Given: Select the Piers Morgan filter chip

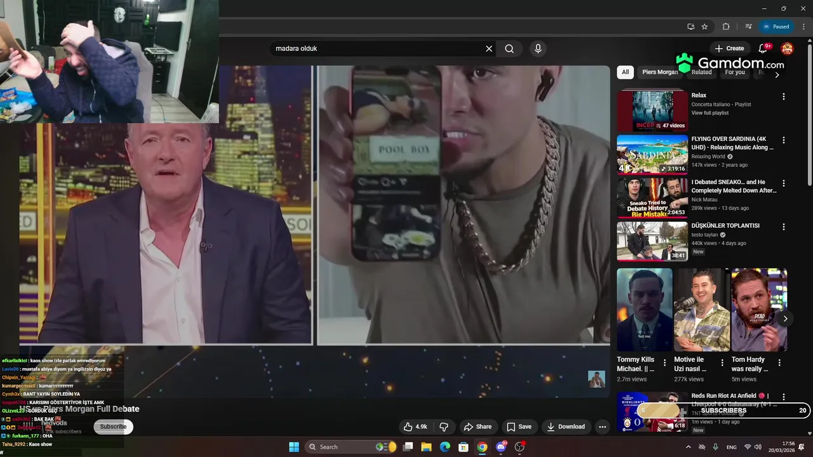Looking at the screenshot, I should [659, 72].
